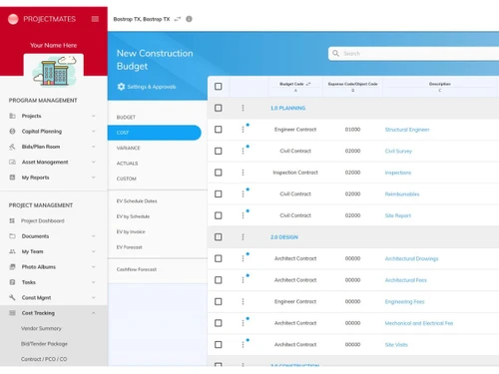
Task: Click the Capital Planning globe icon
Action: pos(12,132)
